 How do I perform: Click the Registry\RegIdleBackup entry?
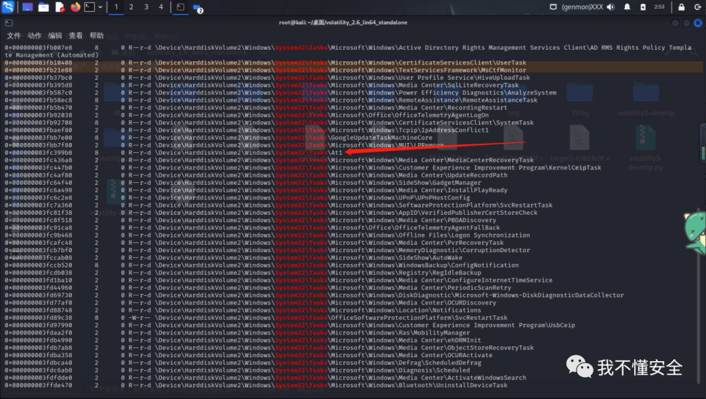439,272
